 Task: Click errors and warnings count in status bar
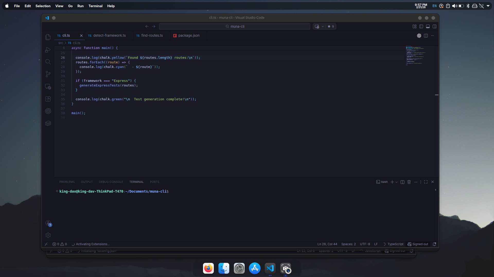pyautogui.click(x=60, y=244)
